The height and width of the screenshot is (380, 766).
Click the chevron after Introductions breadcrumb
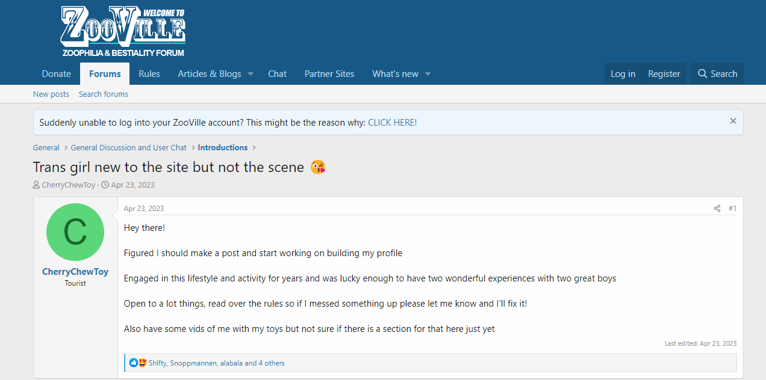255,148
